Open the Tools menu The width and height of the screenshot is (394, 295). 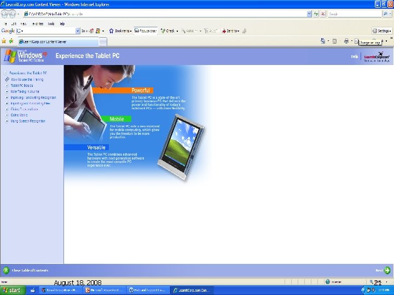[x=51, y=24]
